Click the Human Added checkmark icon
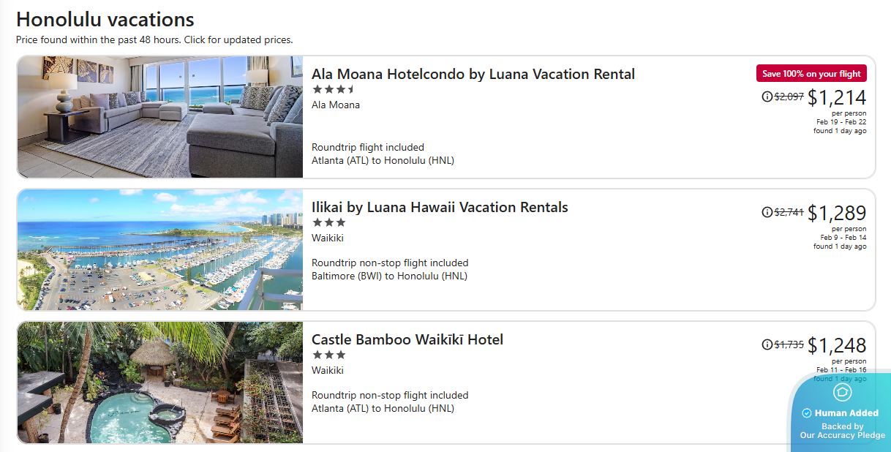Image resolution: width=891 pixels, height=452 pixels. point(807,413)
